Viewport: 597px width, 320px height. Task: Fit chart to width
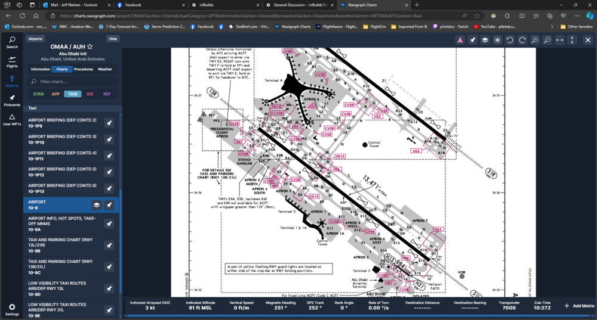click(559, 40)
